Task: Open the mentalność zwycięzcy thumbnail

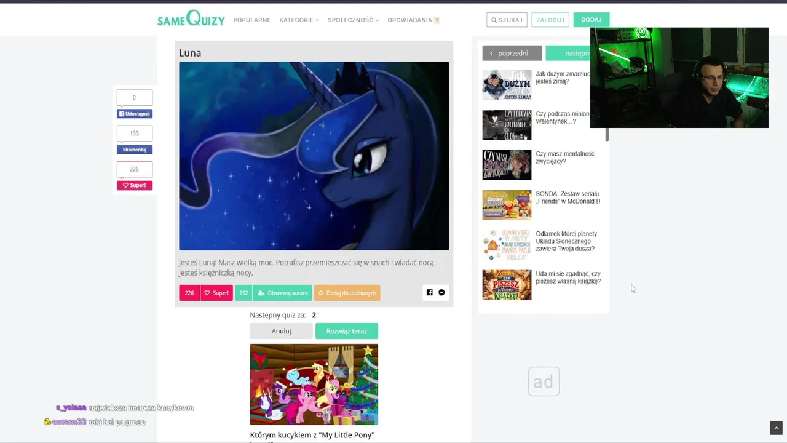Action: (507, 165)
